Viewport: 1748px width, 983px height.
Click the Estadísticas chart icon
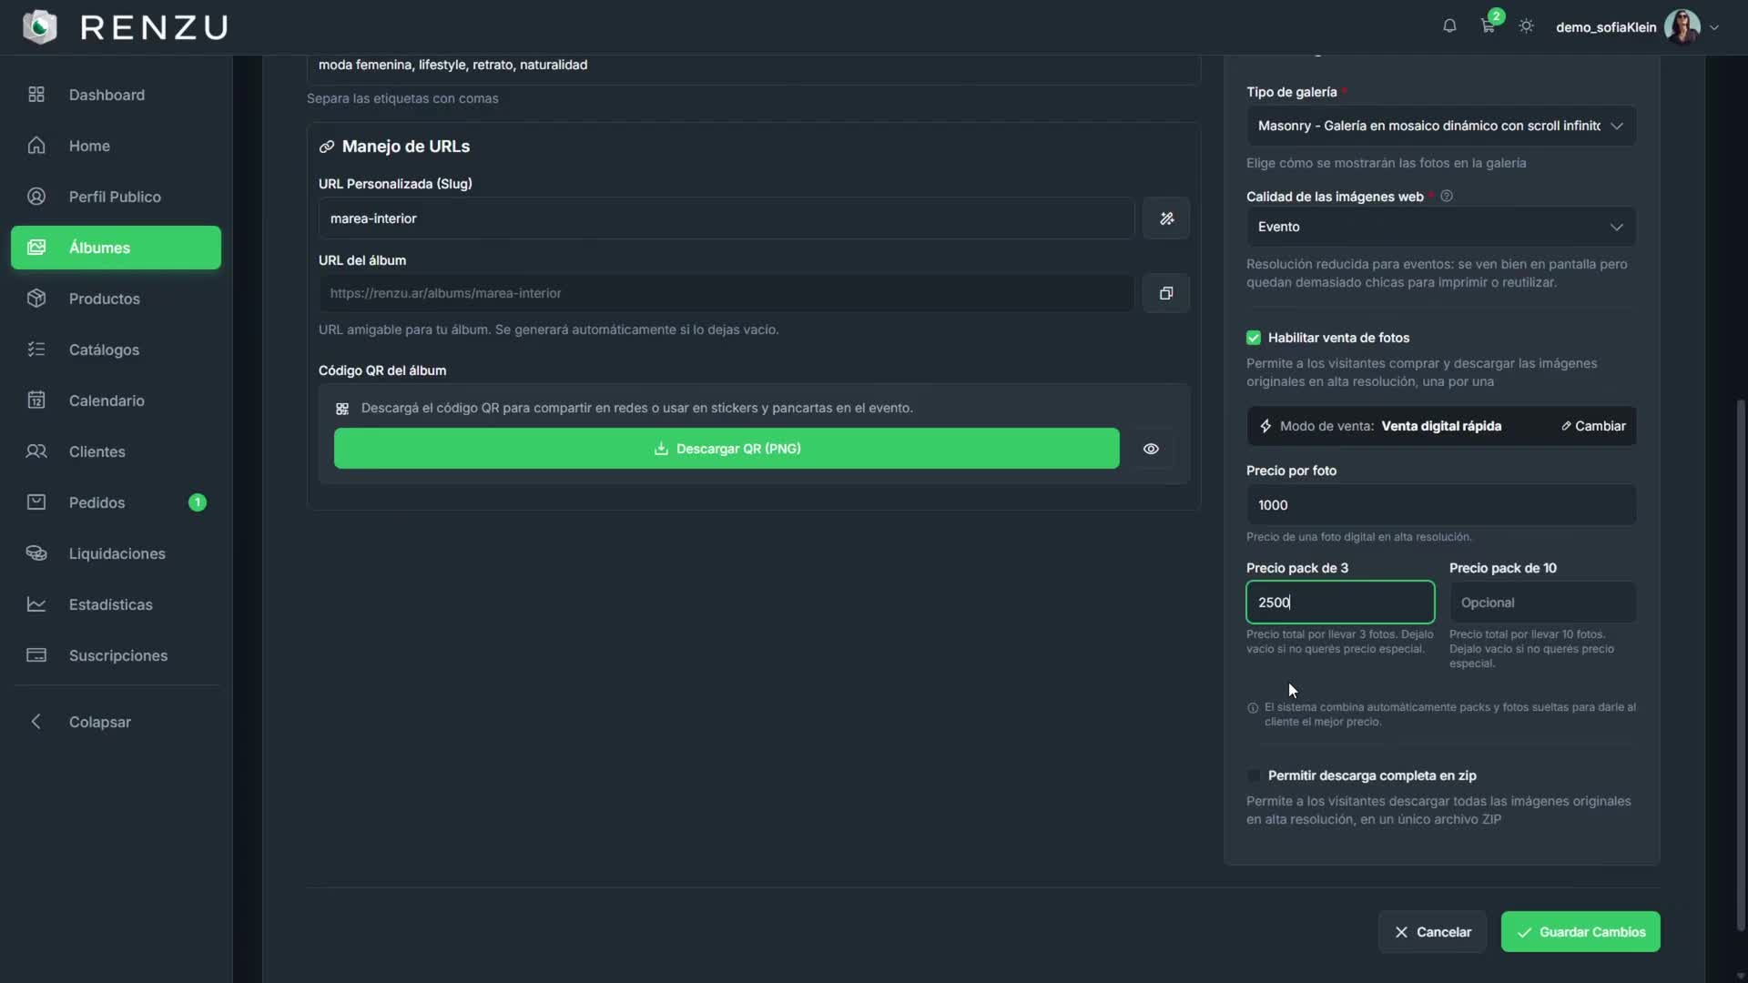36,604
